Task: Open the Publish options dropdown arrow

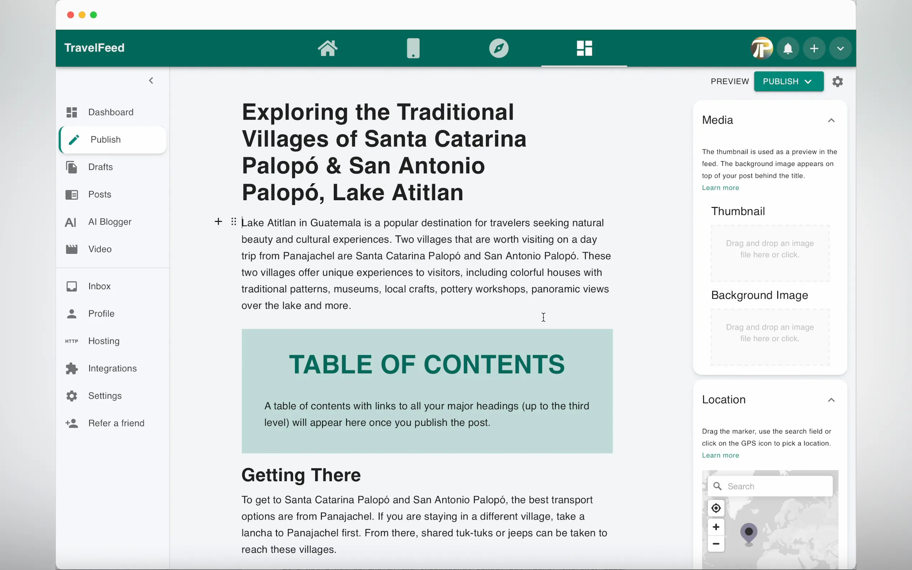Action: click(x=808, y=81)
